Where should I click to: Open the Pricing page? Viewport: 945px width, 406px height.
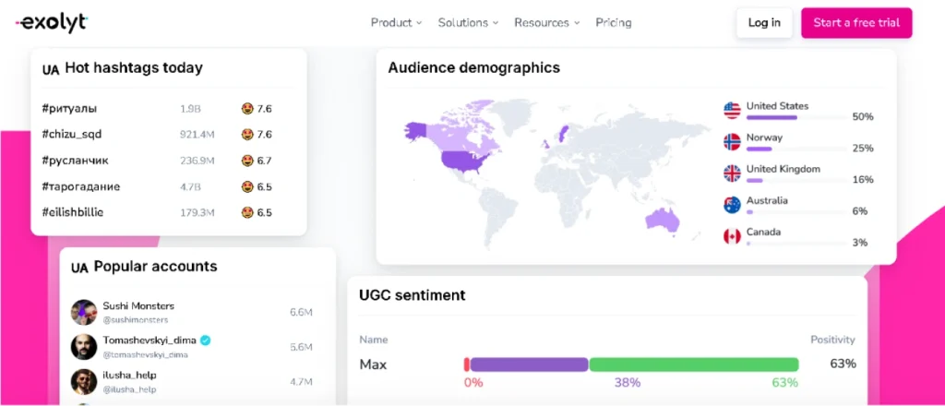(614, 23)
